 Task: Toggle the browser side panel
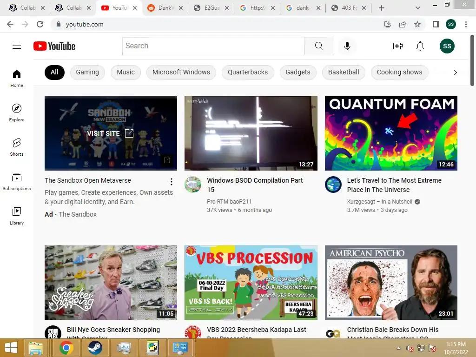pyautogui.click(x=436, y=24)
